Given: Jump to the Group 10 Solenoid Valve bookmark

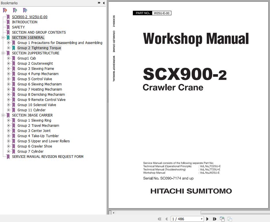Looking at the screenshot, I should tap(37, 105).
